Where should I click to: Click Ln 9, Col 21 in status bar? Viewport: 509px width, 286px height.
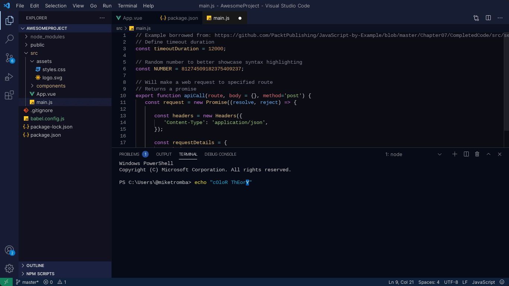click(401, 282)
